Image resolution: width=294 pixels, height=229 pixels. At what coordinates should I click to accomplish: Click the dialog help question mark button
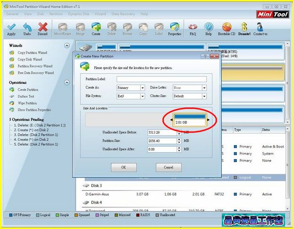pos(205,56)
